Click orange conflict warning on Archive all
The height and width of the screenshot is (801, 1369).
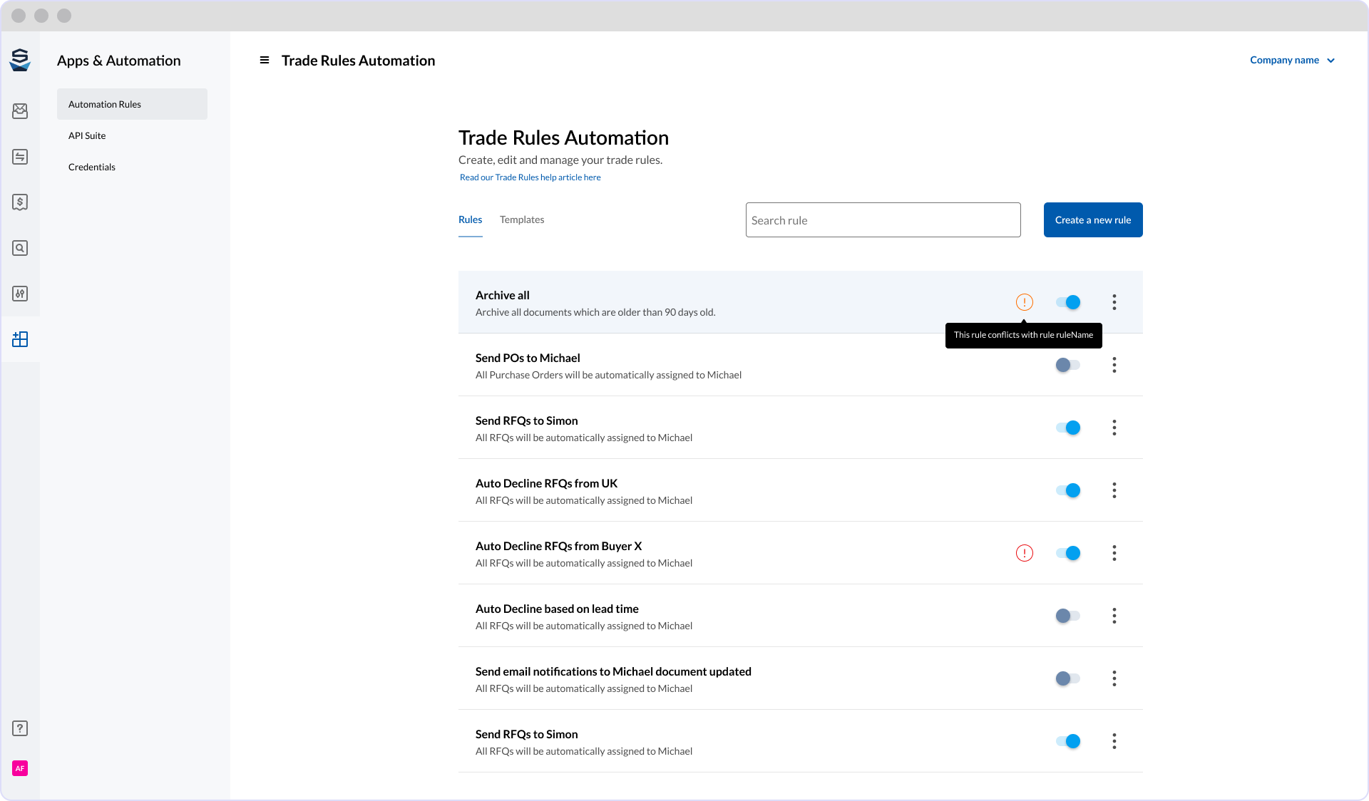tap(1025, 302)
